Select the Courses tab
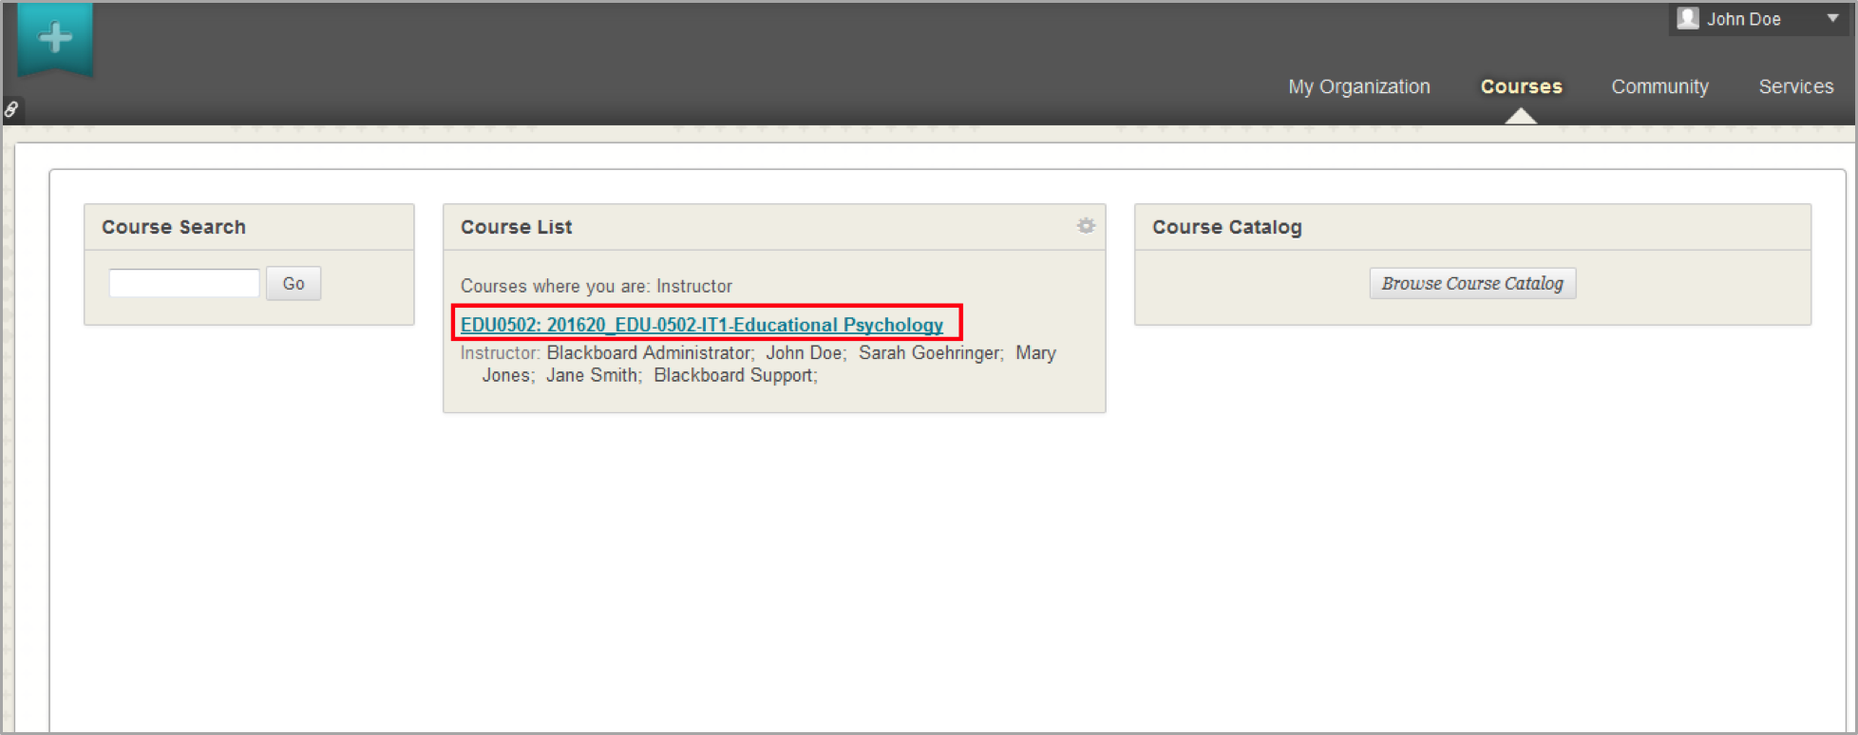The height and width of the screenshot is (735, 1858). (1521, 86)
